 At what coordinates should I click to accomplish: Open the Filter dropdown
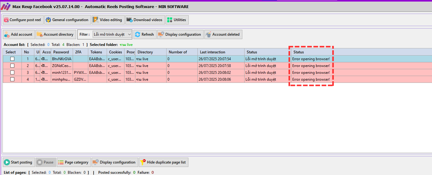click(112, 34)
